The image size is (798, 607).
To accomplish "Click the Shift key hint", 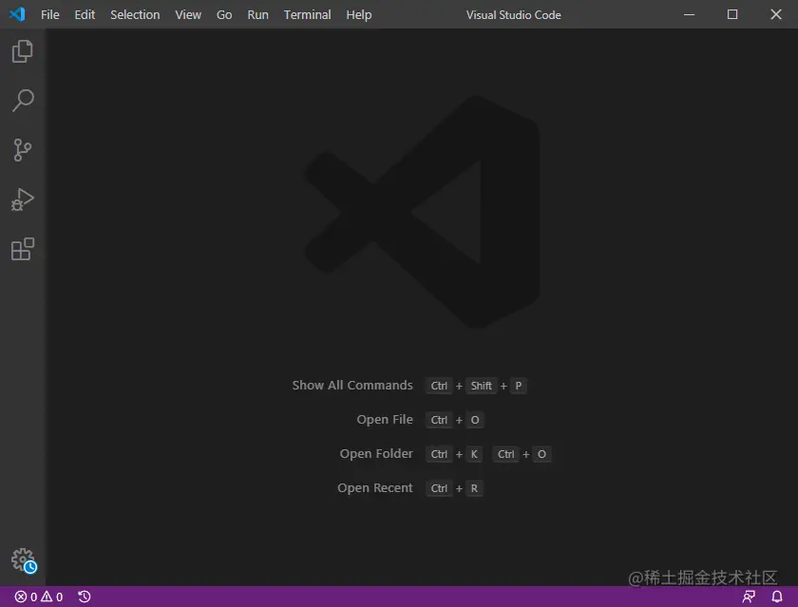I will coord(481,386).
